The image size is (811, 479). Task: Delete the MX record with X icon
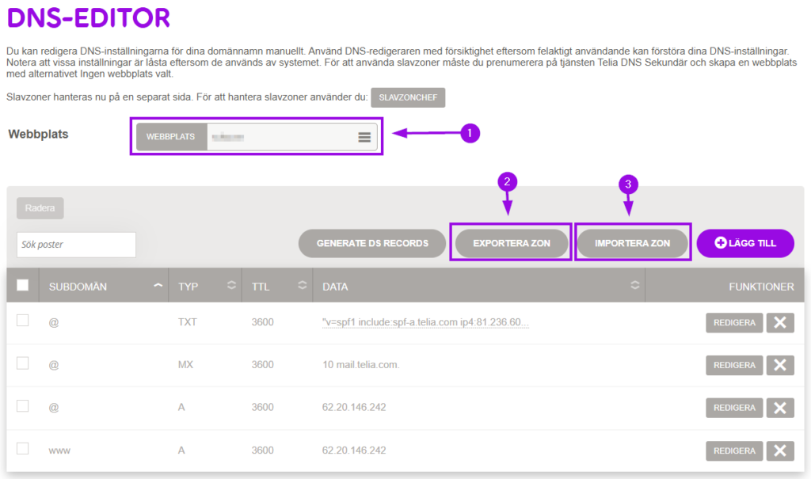(780, 365)
